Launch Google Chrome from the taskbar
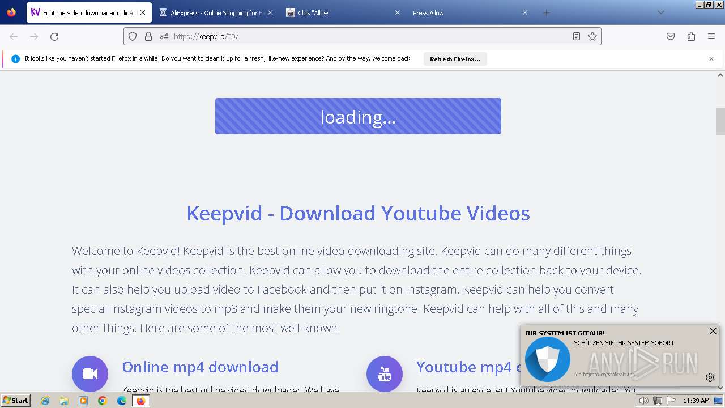This screenshot has height=408, width=725. tap(103, 401)
